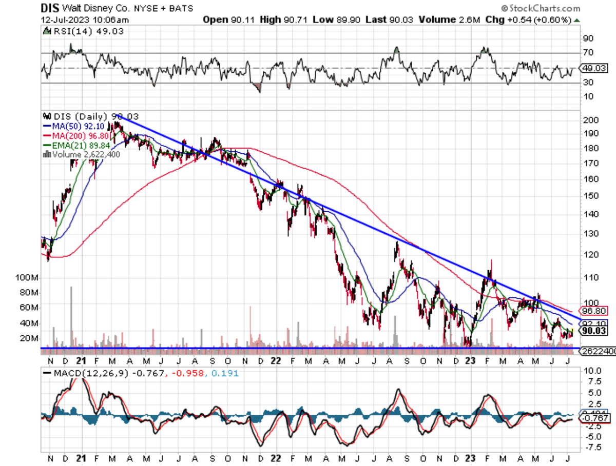Click the StockCharts.com watermark link
The image size is (616, 466).
[544, 8]
